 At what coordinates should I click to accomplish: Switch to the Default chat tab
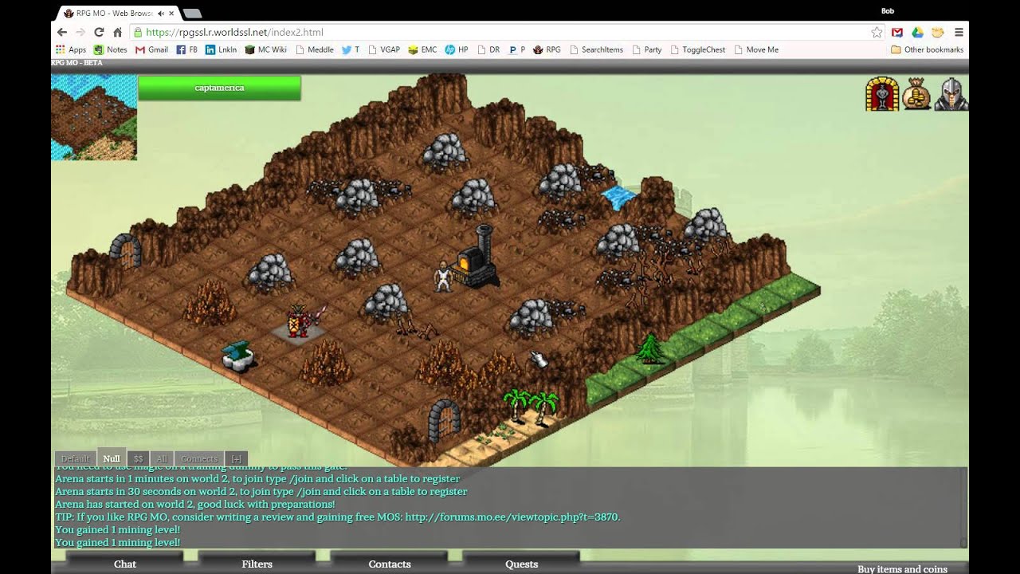tap(75, 458)
